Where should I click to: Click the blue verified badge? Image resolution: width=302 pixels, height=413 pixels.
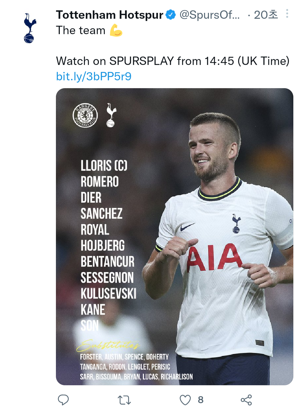[x=171, y=15]
